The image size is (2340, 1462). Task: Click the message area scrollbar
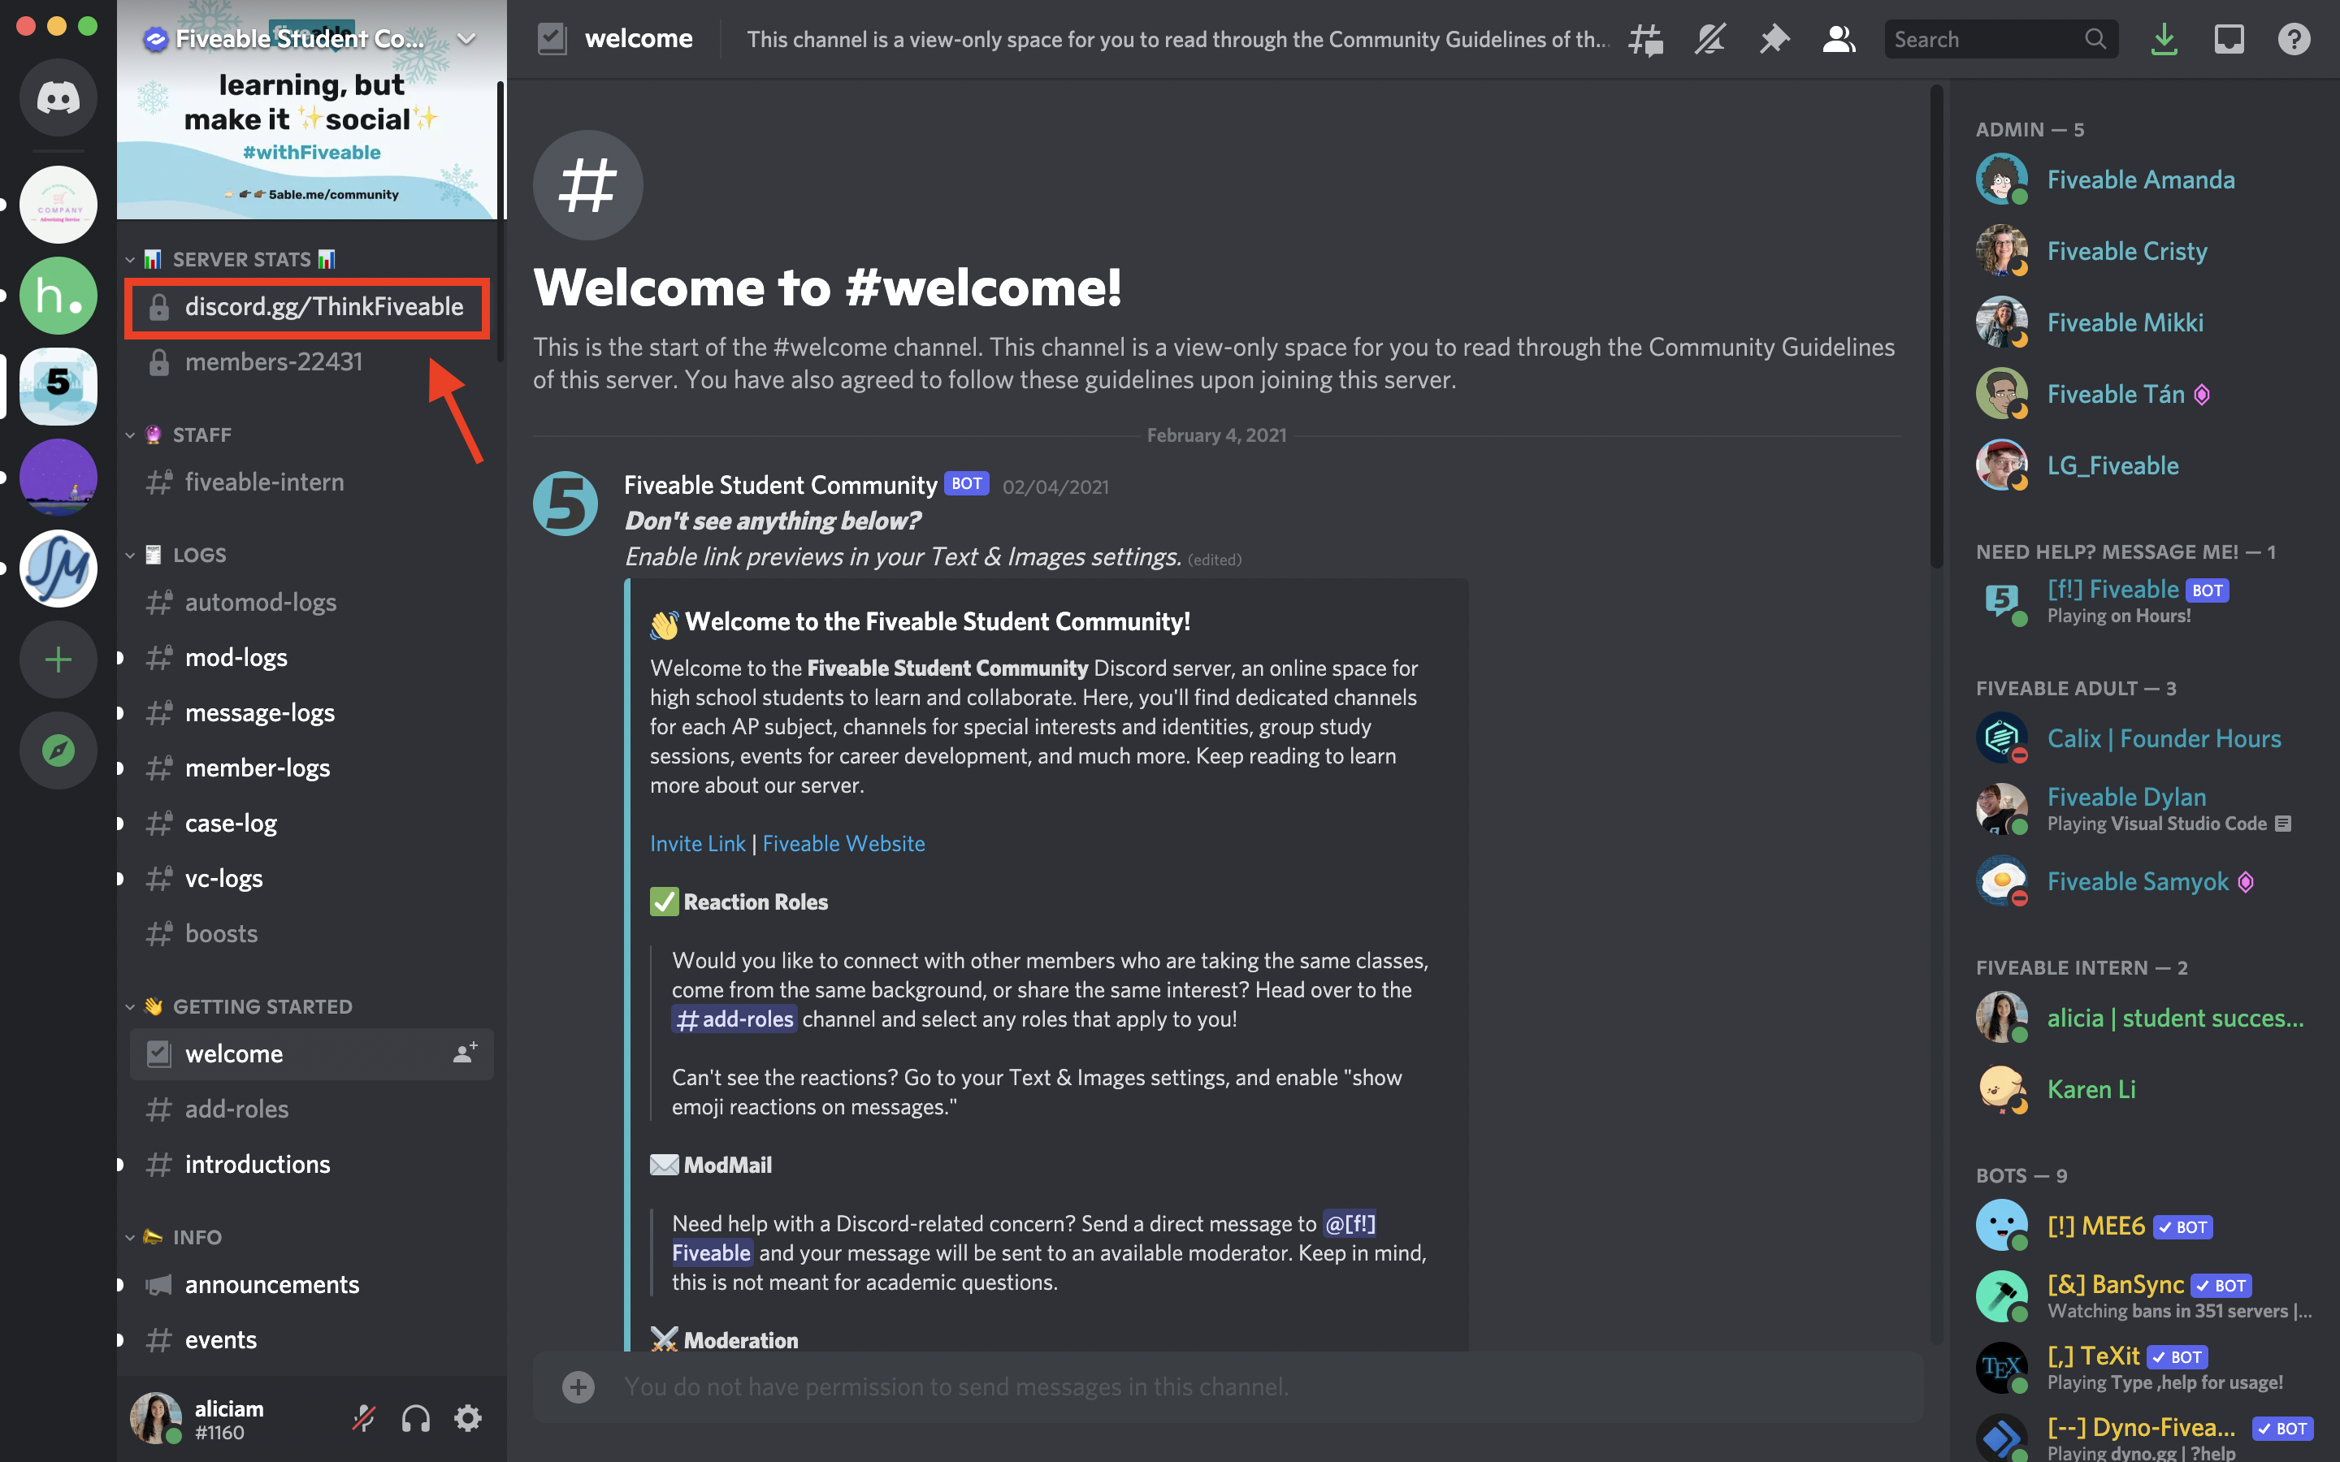tap(1937, 327)
